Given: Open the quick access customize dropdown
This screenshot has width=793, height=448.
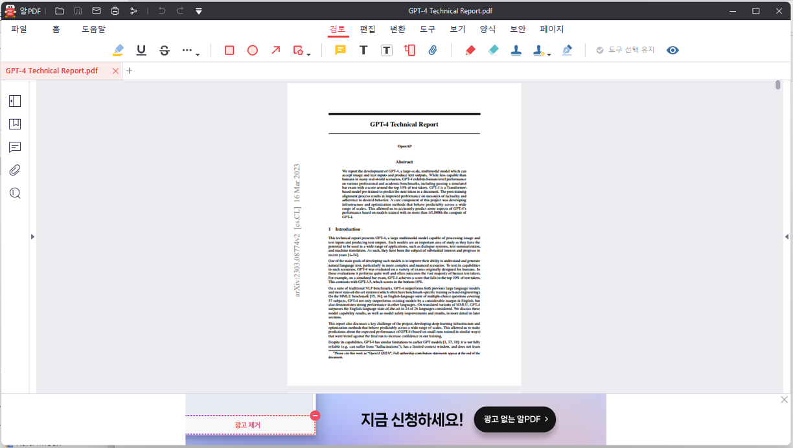Looking at the screenshot, I should click(x=199, y=11).
